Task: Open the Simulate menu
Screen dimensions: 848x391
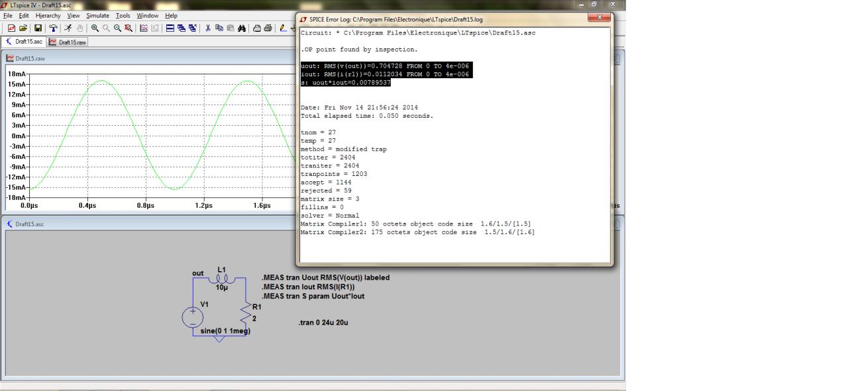Action: (x=97, y=15)
